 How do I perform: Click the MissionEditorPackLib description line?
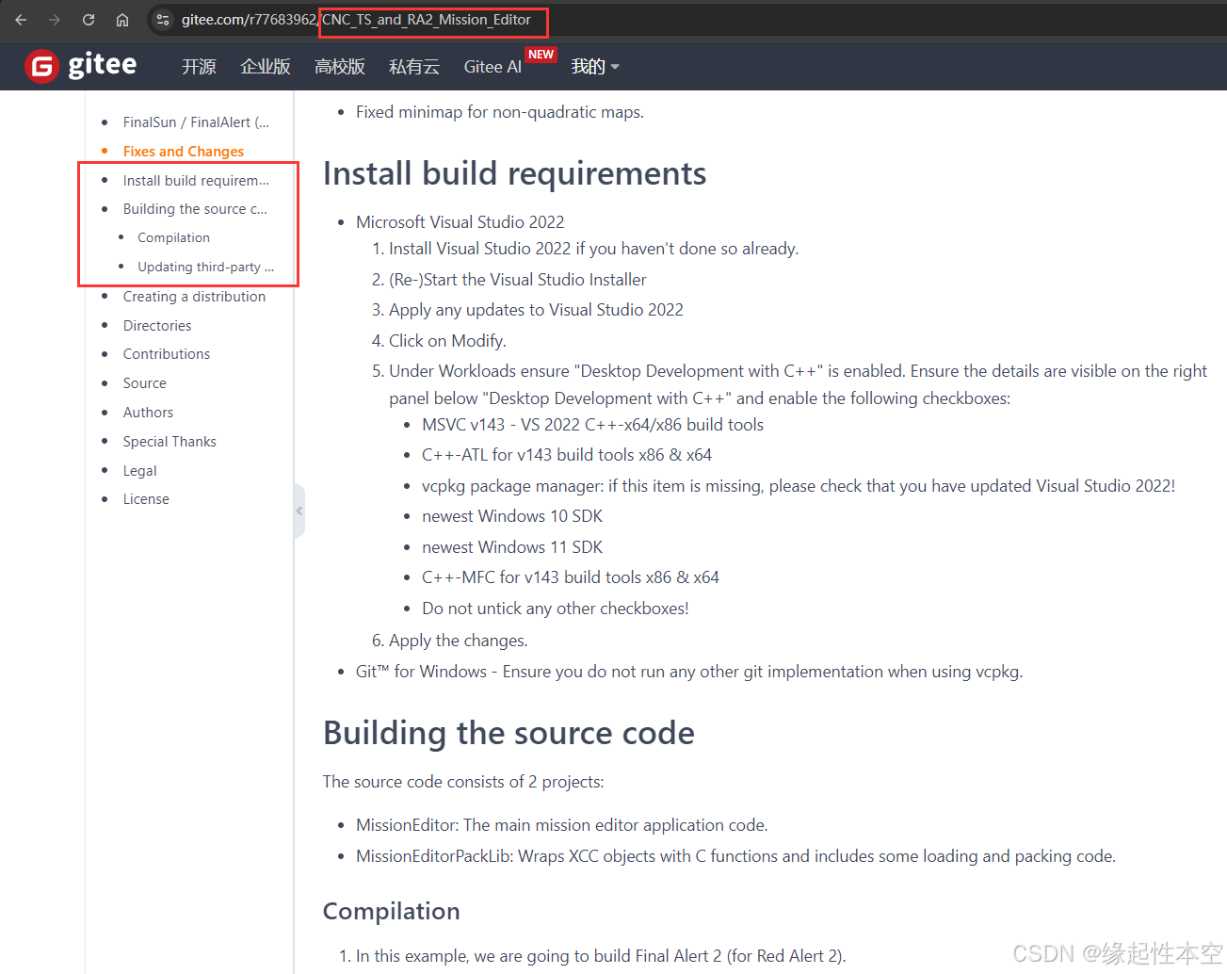735,856
